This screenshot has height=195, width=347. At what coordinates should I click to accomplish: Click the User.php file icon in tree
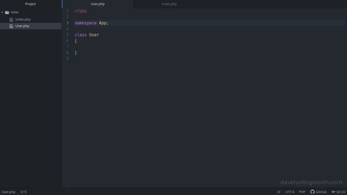pyautogui.click(x=11, y=26)
